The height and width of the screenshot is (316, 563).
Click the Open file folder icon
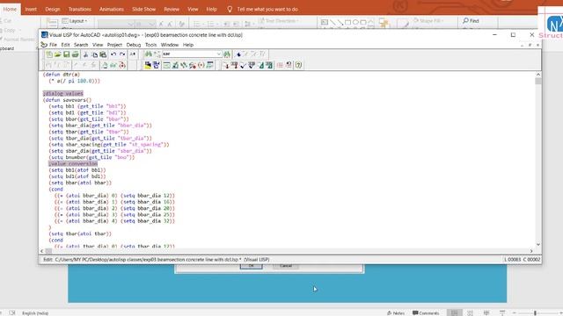[x=57, y=54]
